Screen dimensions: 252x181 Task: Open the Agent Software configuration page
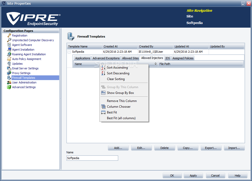(x=22, y=45)
